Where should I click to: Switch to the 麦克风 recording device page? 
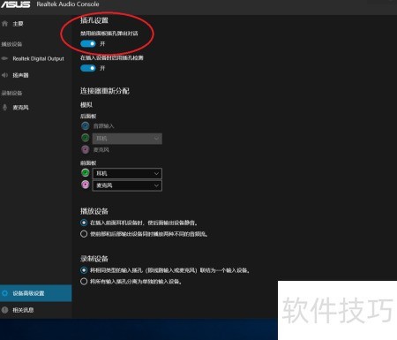(x=20, y=108)
